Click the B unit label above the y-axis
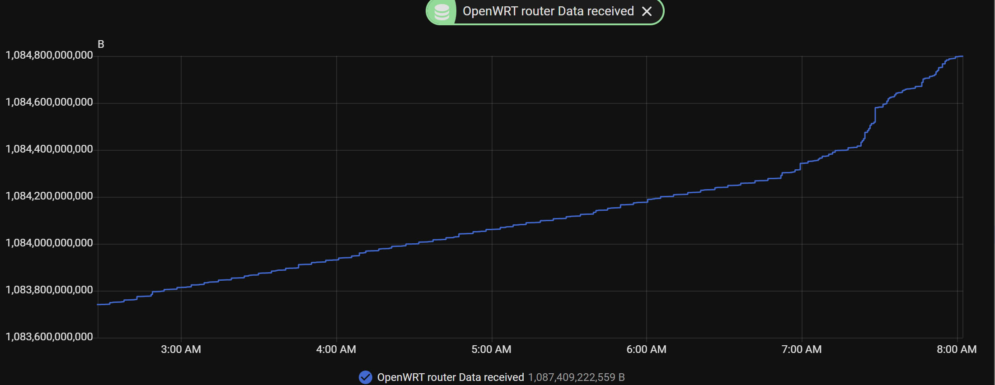Image resolution: width=995 pixels, height=385 pixels. (x=101, y=44)
